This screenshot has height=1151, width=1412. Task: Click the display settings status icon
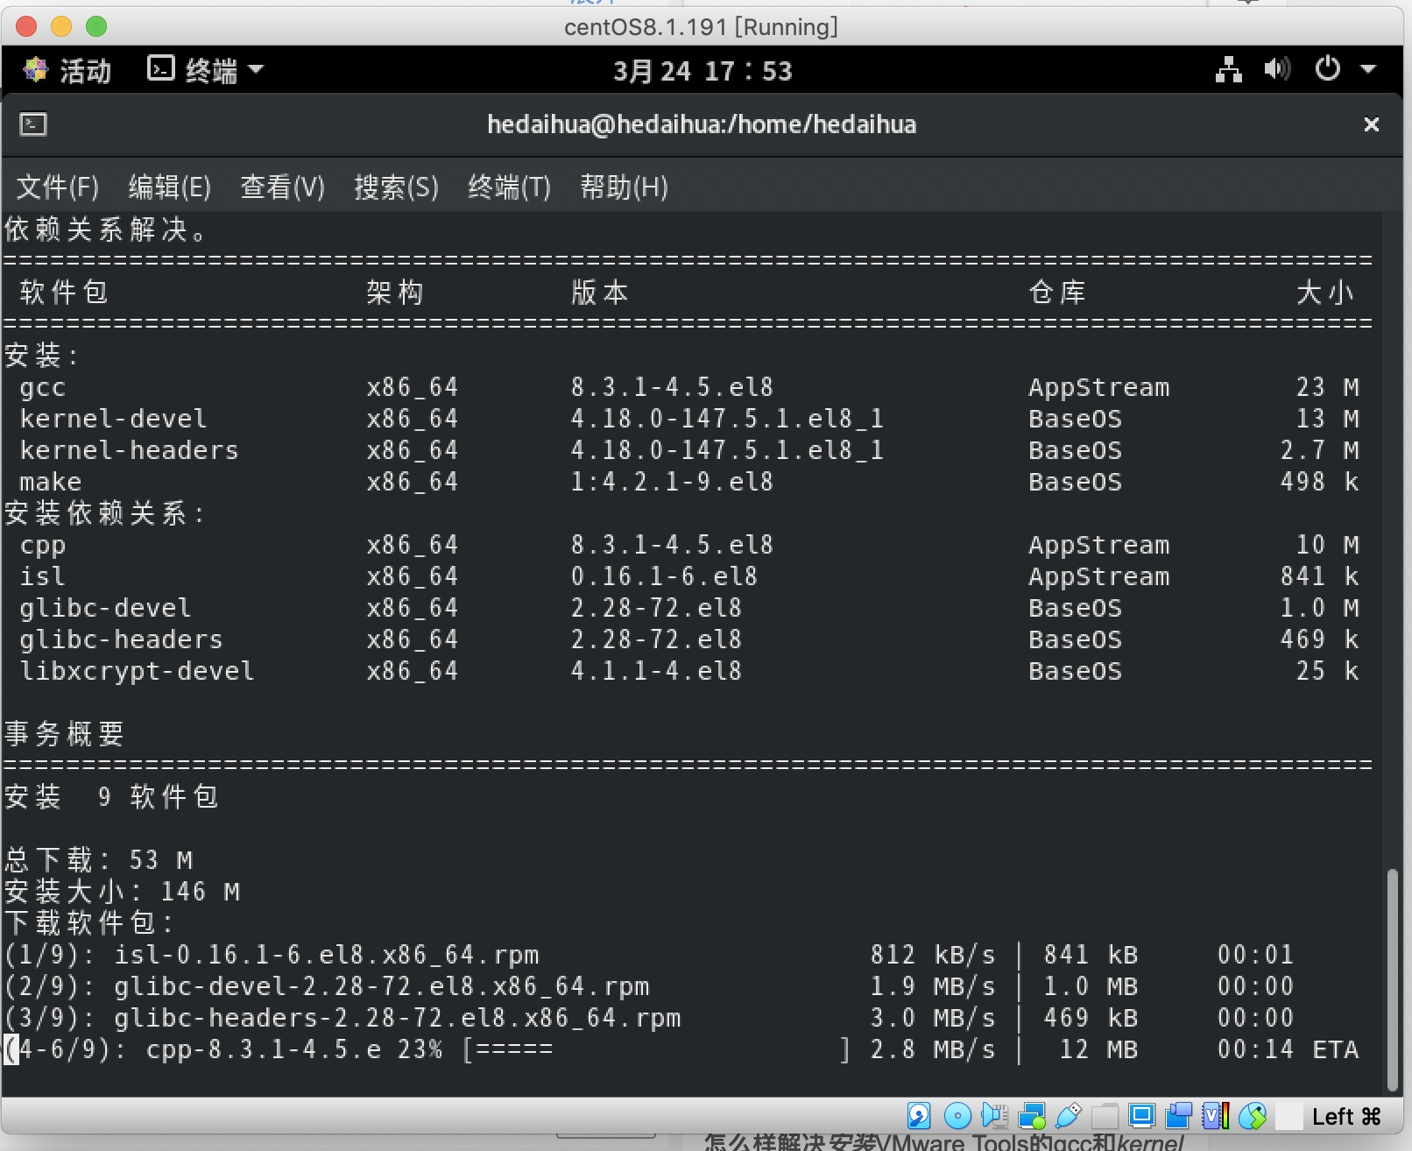tap(1141, 1115)
